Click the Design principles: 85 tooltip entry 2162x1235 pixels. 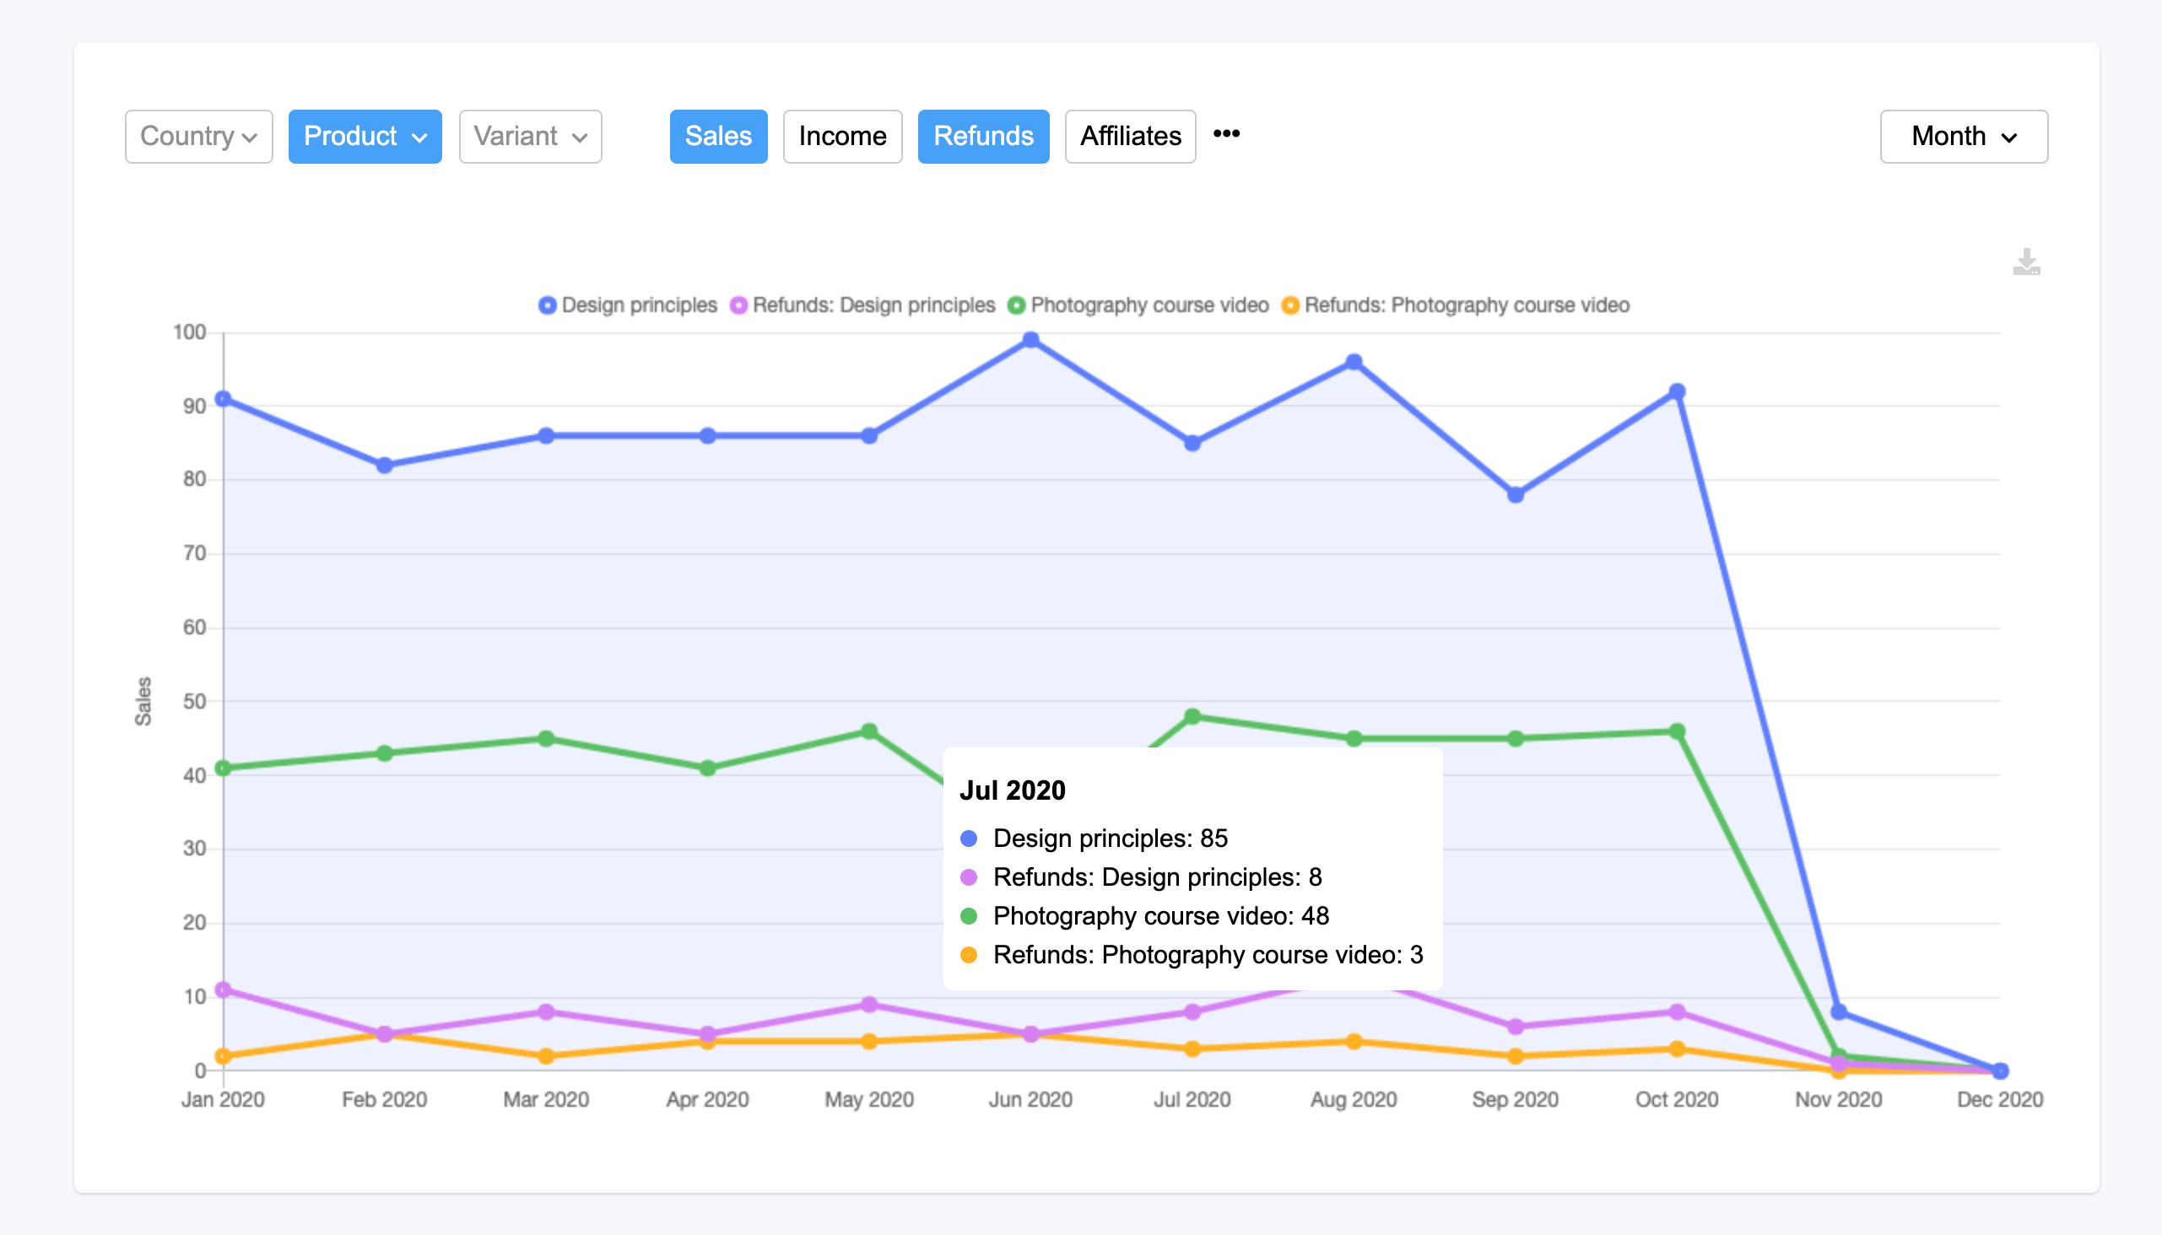point(1111,838)
